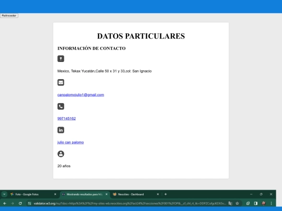Click the INFORMACIÓN DE CONTACTO subheading

point(91,48)
